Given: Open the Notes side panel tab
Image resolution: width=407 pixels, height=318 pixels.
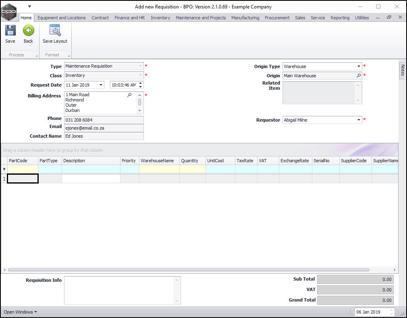Looking at the screenshot, I should coord(403,70).
